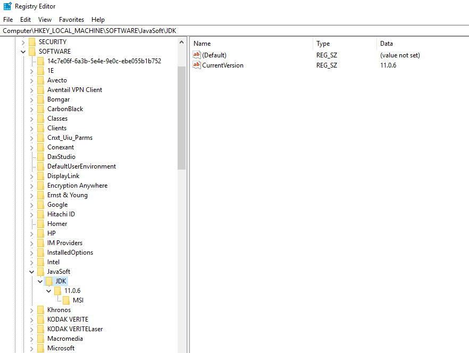Collapse the SOFTWARE key

point(23,52)
